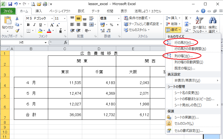Click the decrease decimal icon
The height and width of the screenshot is (139, 223).
pos(108,31)
